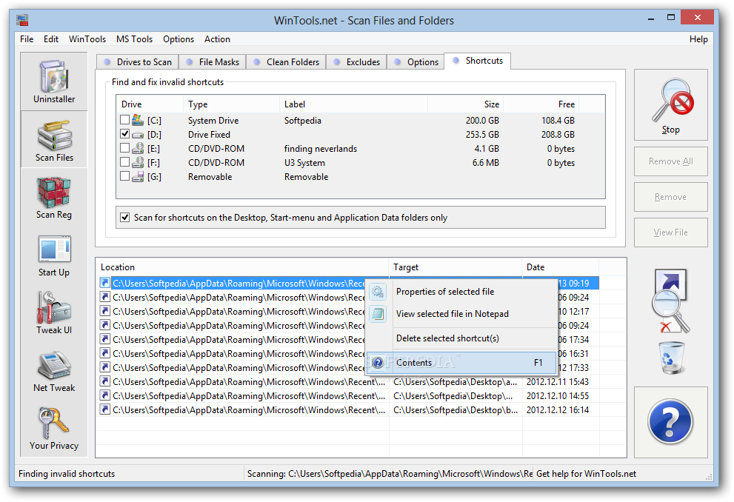Image resolution: width=734 pixels, height=502 pixels.
Task: Click the Properties of selected file gear icon
Action: (377, 292)
